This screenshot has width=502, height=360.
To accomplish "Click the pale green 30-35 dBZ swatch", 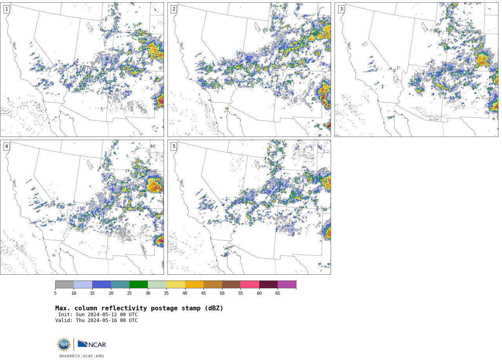I will point(157,284).
